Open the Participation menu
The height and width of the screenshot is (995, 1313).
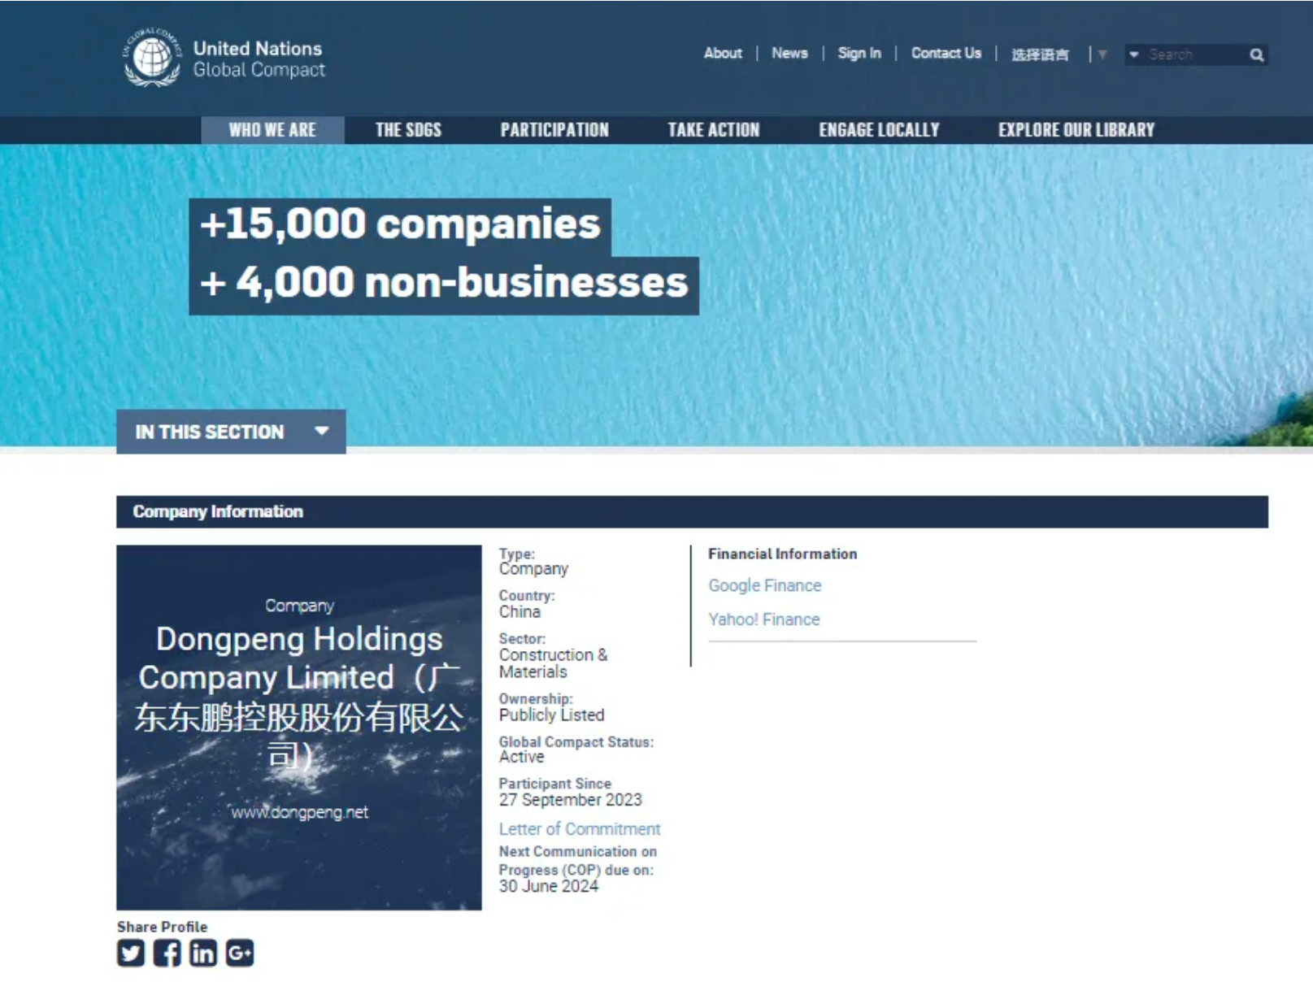pos(554,130)
